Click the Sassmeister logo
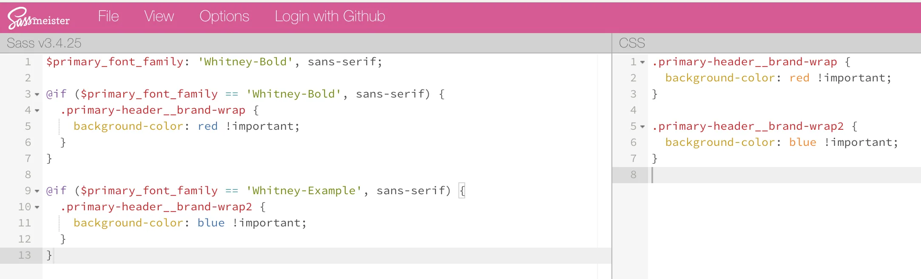Image resolution: width=921 pixels, height=279 pixels. pos(38,18)
